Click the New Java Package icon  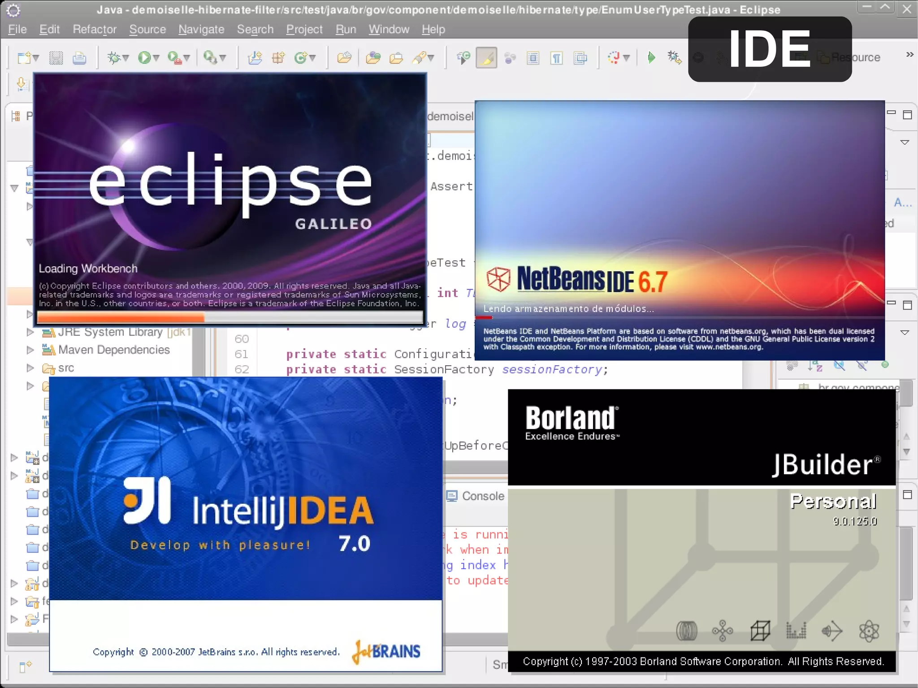tap(278, 57)
